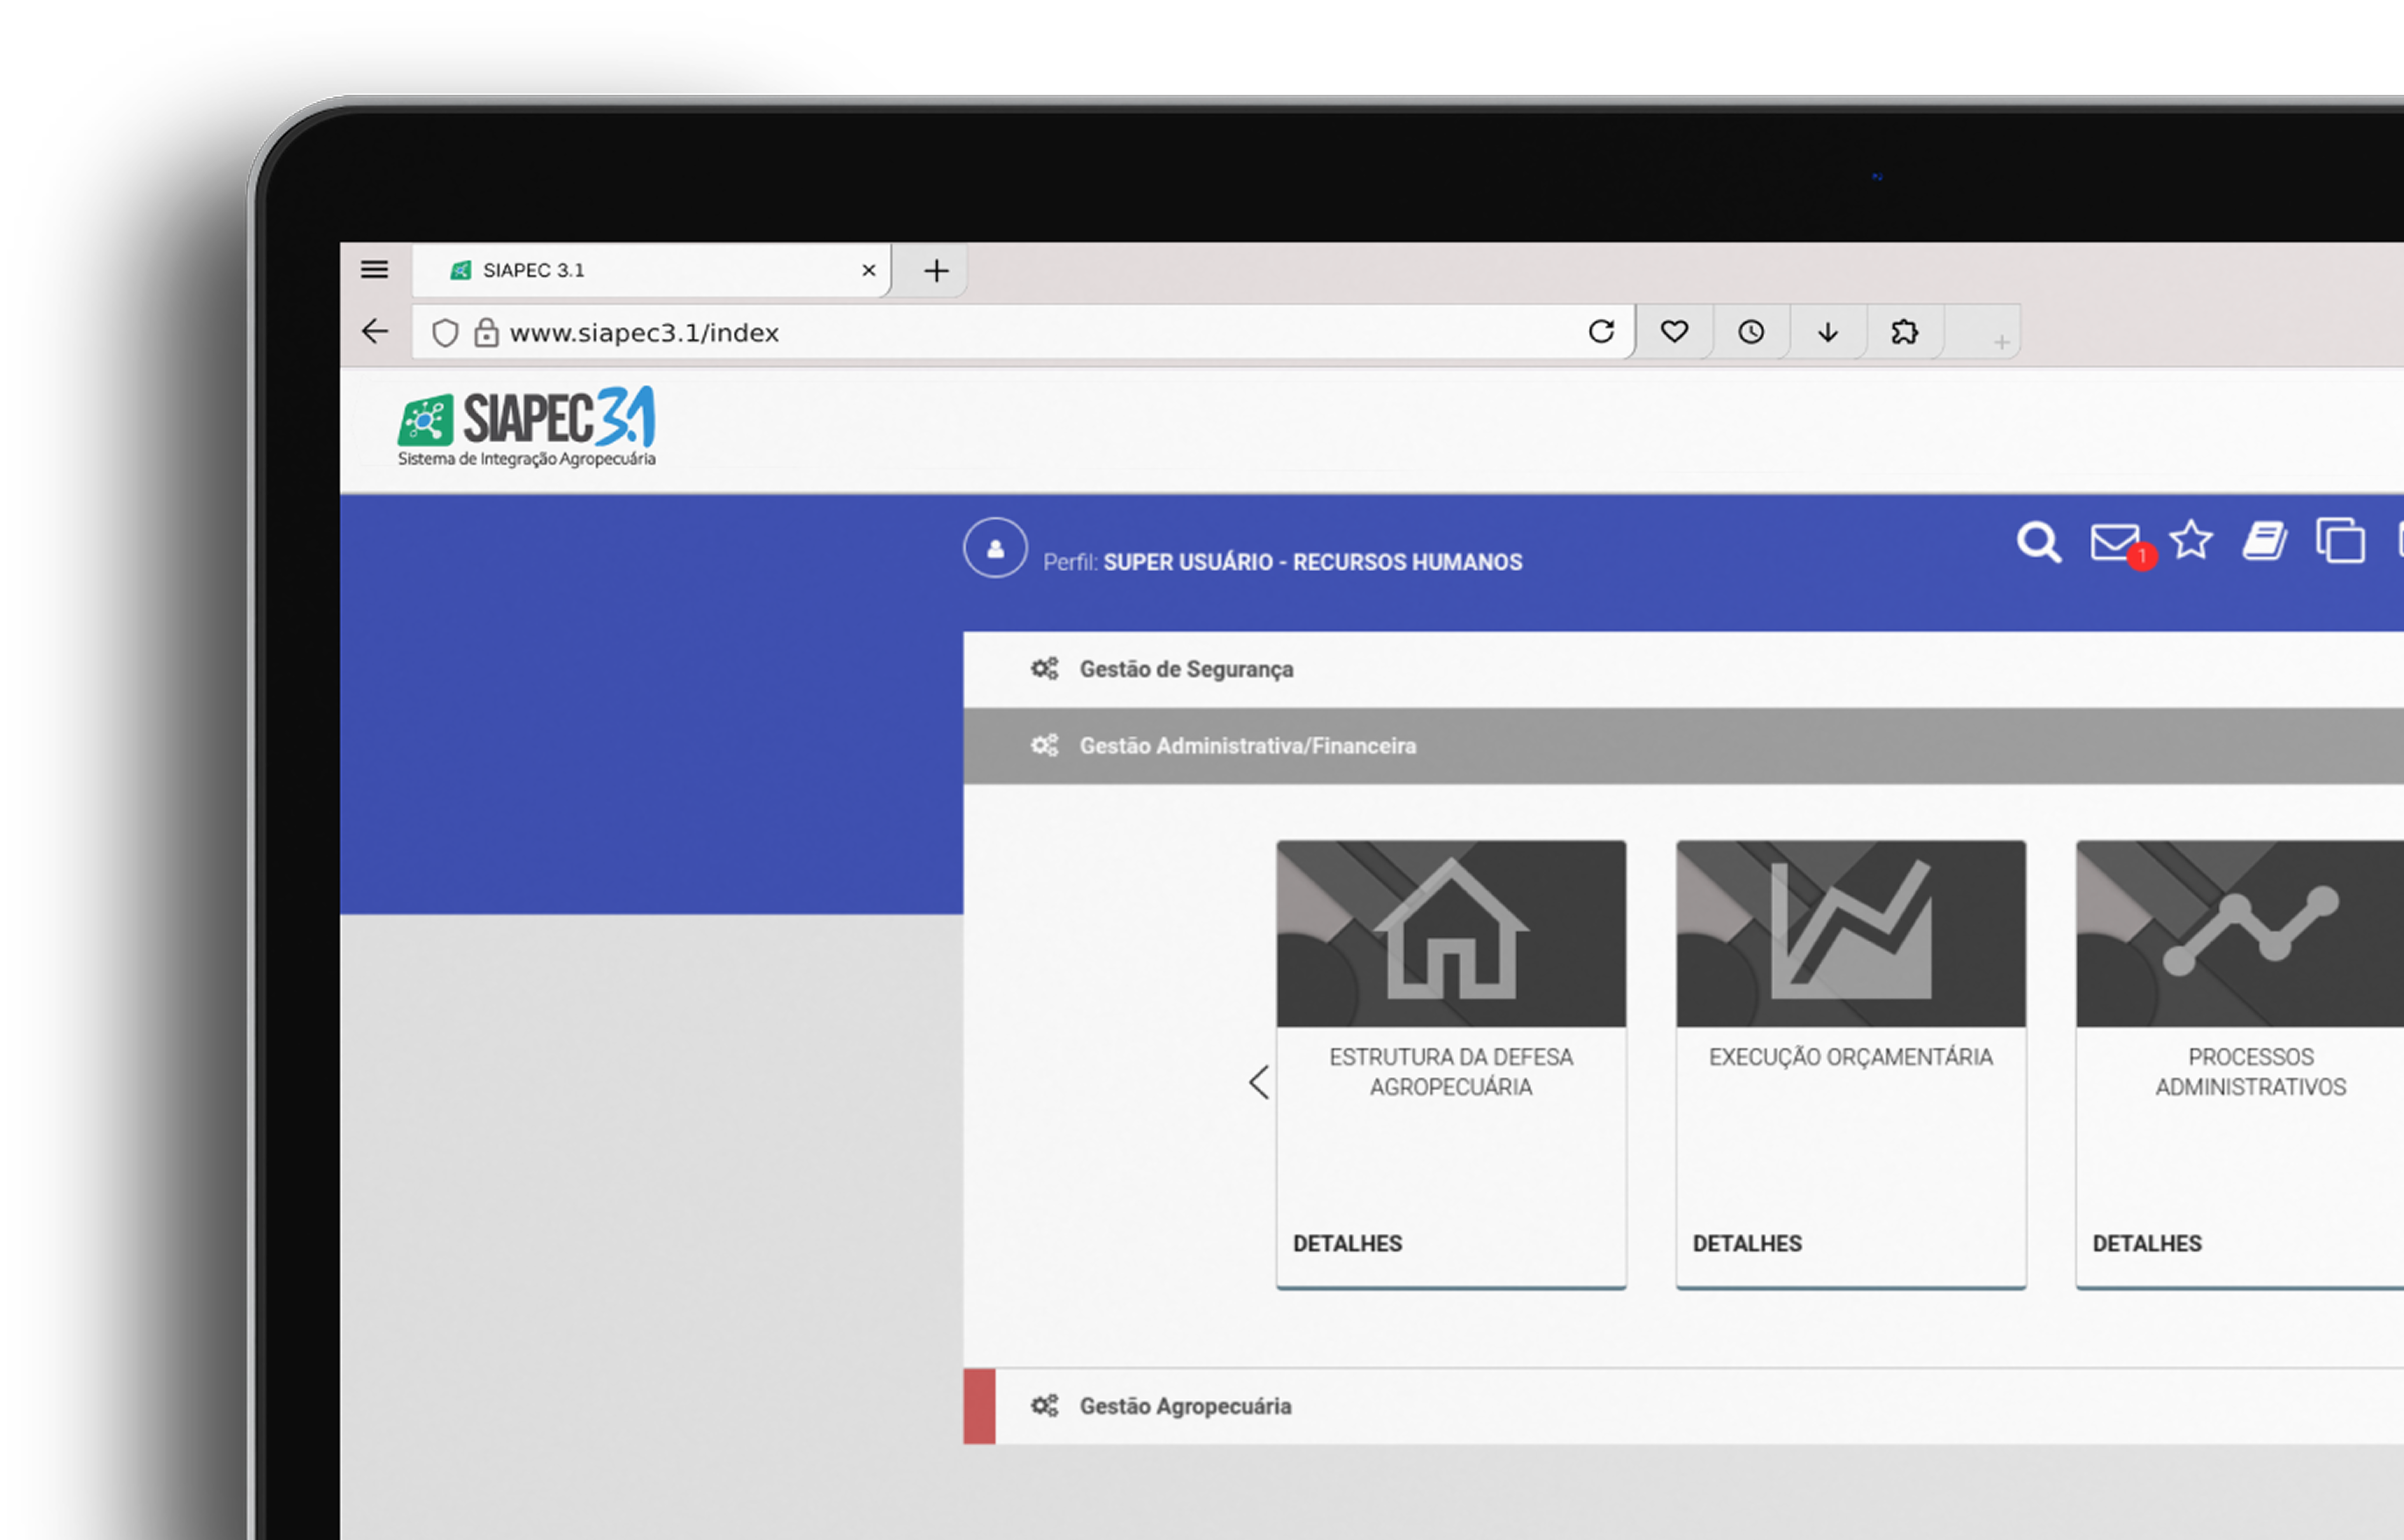Click the gears icon beside Gestão de Segurança
Image resolution: width=2404 pixels, height=1540 pixels.
[x=1044, y=669]
